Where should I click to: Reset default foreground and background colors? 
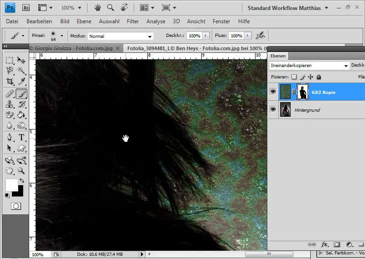click(x=7, y=196)
